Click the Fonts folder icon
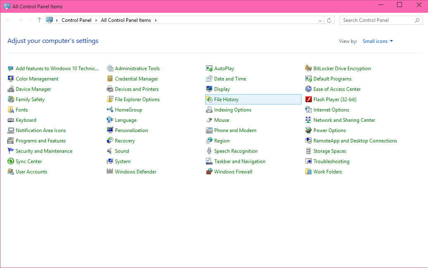This screenshot has height=268, width=428. tap(11, 110)
